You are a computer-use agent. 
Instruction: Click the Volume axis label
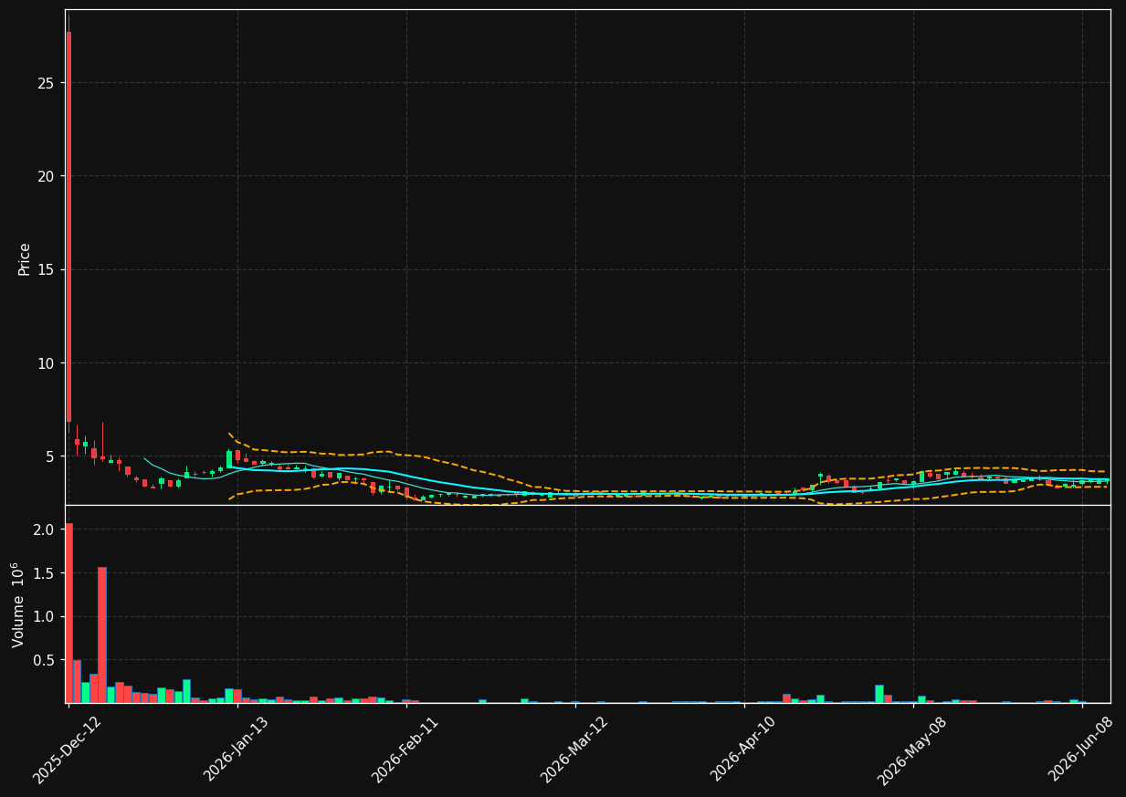19,604
